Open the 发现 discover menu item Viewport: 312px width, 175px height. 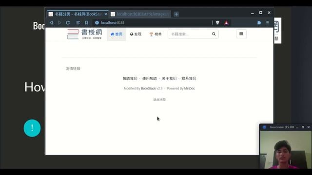tap(136, 34)
